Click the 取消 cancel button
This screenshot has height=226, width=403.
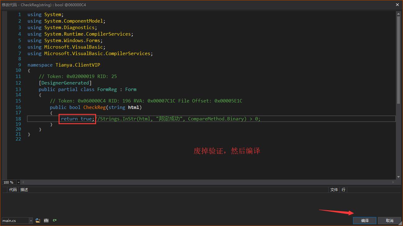click(389, 220)
